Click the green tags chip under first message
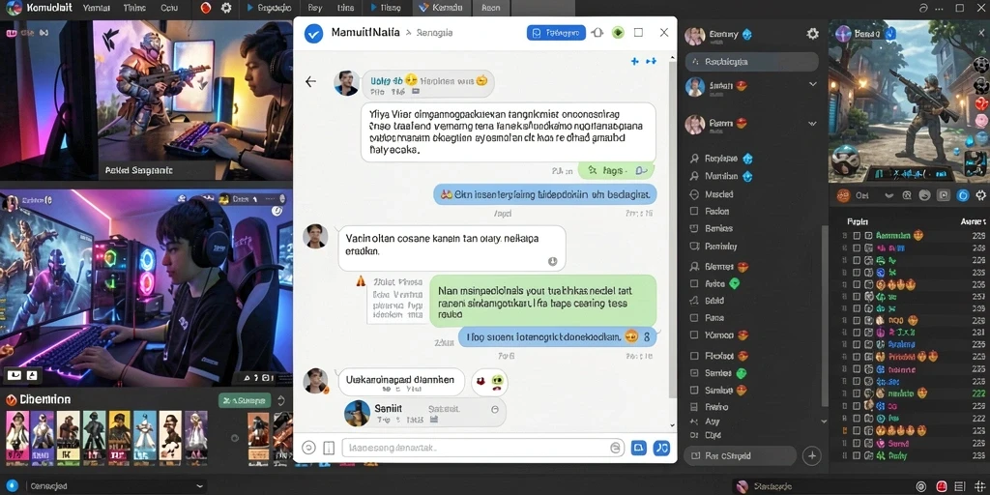990x495 pixels. [616, 170]
